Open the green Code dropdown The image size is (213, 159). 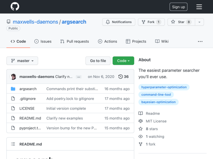pos(123,61)
